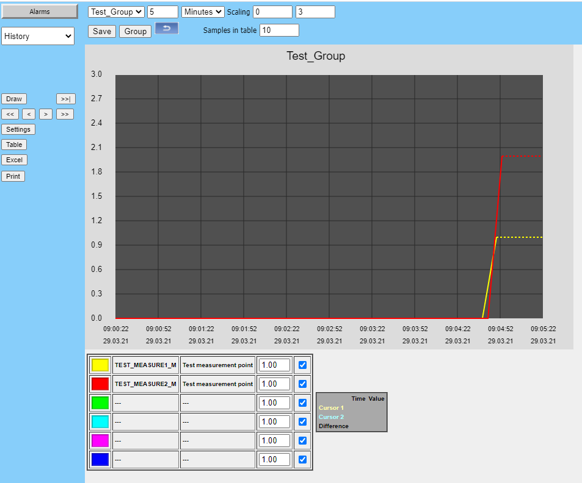
Task: Export with the Excel button
Action: click(x=15, y=160)
